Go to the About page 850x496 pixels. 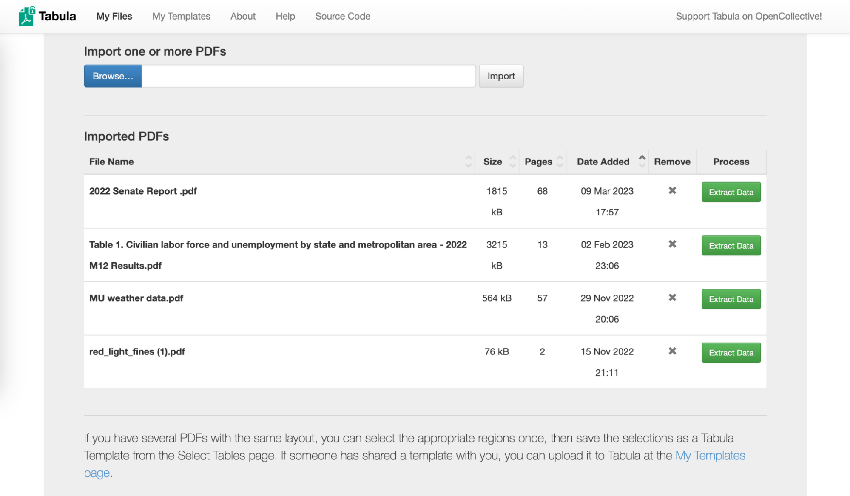243,16
